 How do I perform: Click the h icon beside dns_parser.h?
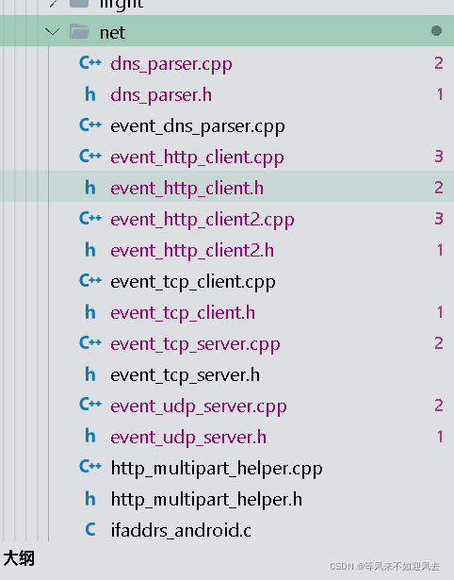coord(90,94)
